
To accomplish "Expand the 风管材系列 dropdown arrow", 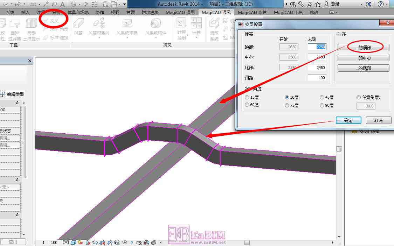I will click(x=99, y=37).
